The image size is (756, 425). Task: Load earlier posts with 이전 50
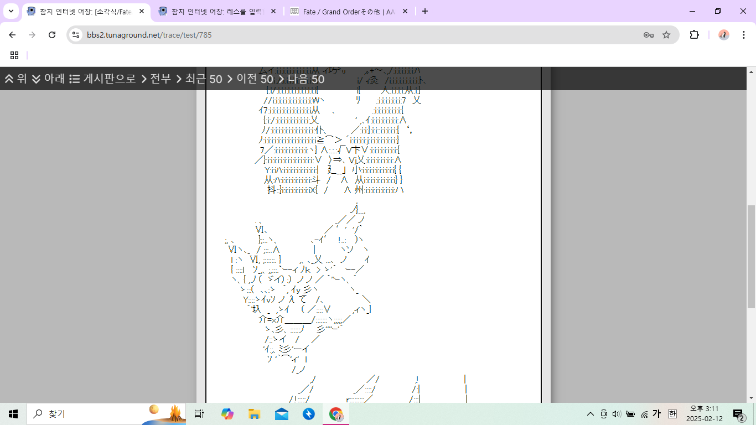tap(250, 79)
